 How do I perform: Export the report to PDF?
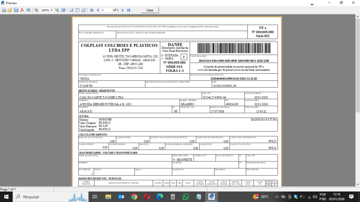pos(22,10)
